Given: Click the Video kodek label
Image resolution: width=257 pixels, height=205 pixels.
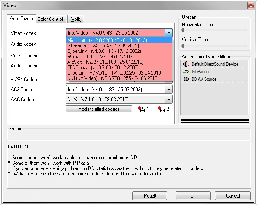Looking at the screenshot, I should (23, 33).
